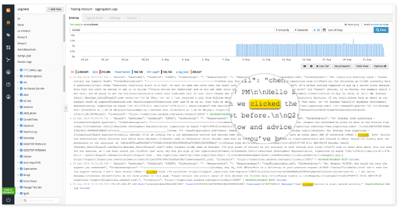Open the calendar date range icon
Viewport: 398px width, 208px height.
324,30
